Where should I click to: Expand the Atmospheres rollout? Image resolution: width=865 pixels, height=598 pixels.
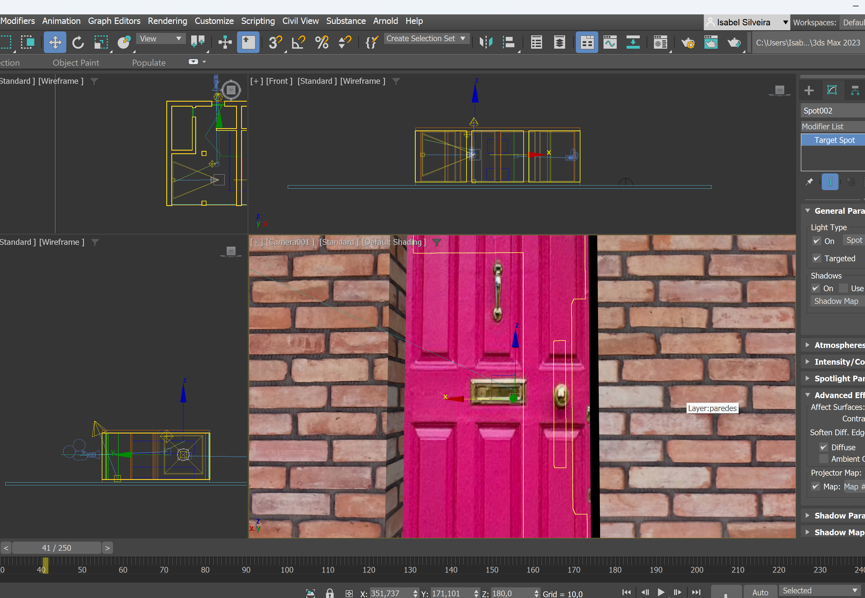(839, 345)
